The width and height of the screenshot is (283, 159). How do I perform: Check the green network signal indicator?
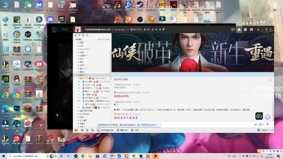click(x=272, y=130)
